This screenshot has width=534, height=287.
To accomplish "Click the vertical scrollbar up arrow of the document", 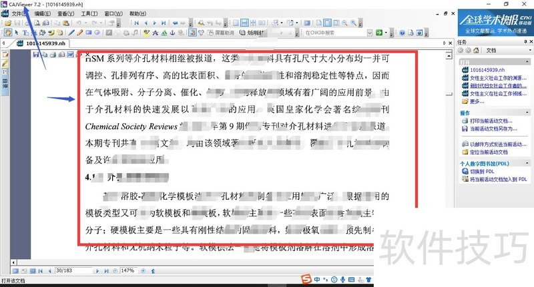I will [449, 55].
